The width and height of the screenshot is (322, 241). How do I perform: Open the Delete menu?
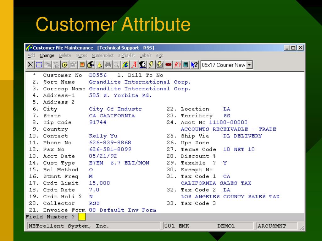click(65, 56)
